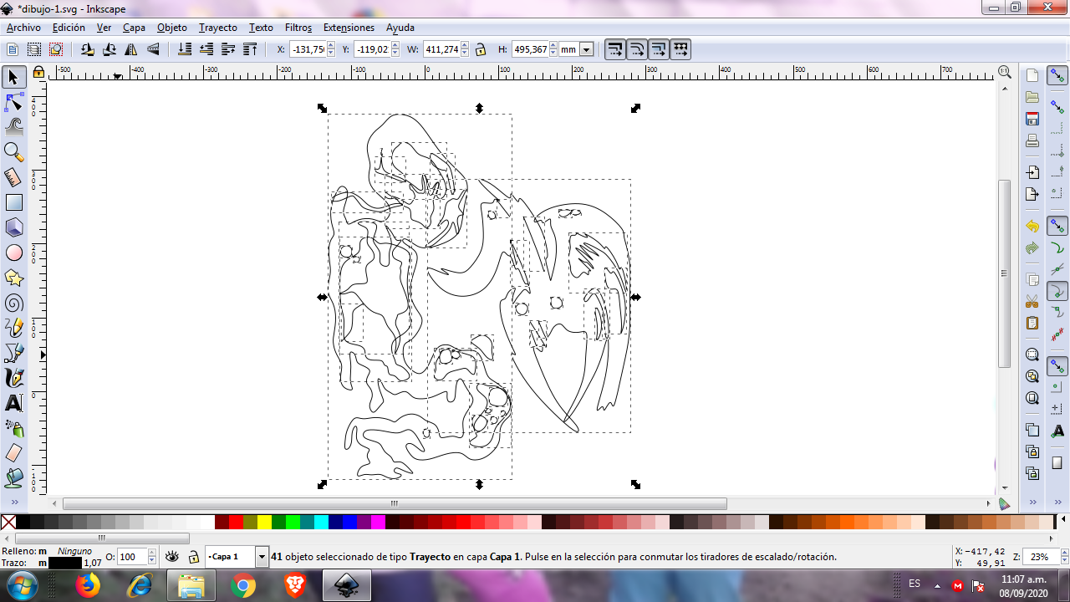The height and width of the screenshot is (602, 1070).
Task: Increase height H spinner value
Action: (553, 46)
